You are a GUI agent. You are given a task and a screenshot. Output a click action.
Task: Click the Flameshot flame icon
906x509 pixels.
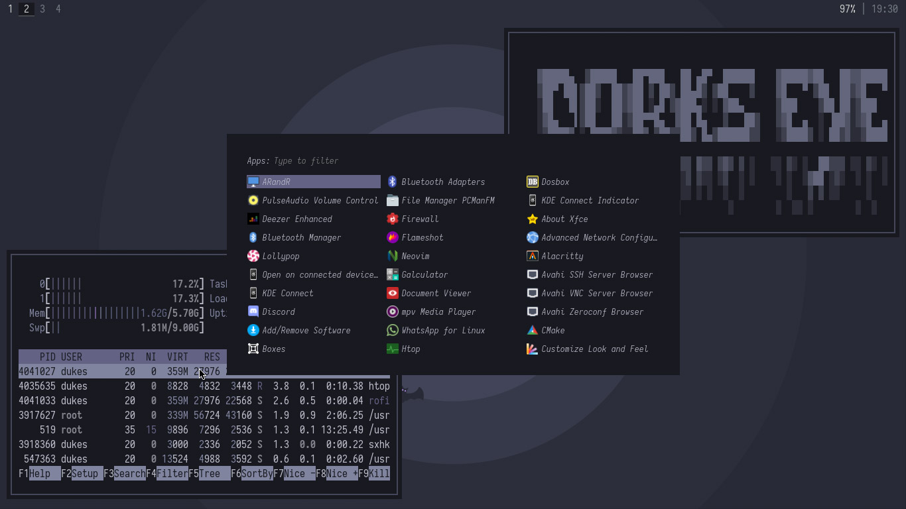tap(392, 237)
